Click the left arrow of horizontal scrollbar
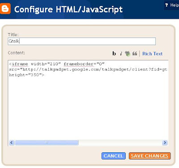Image resolution: width=179 pixels, height=168 pixels. pyautogui.click(x=12, y=143)
